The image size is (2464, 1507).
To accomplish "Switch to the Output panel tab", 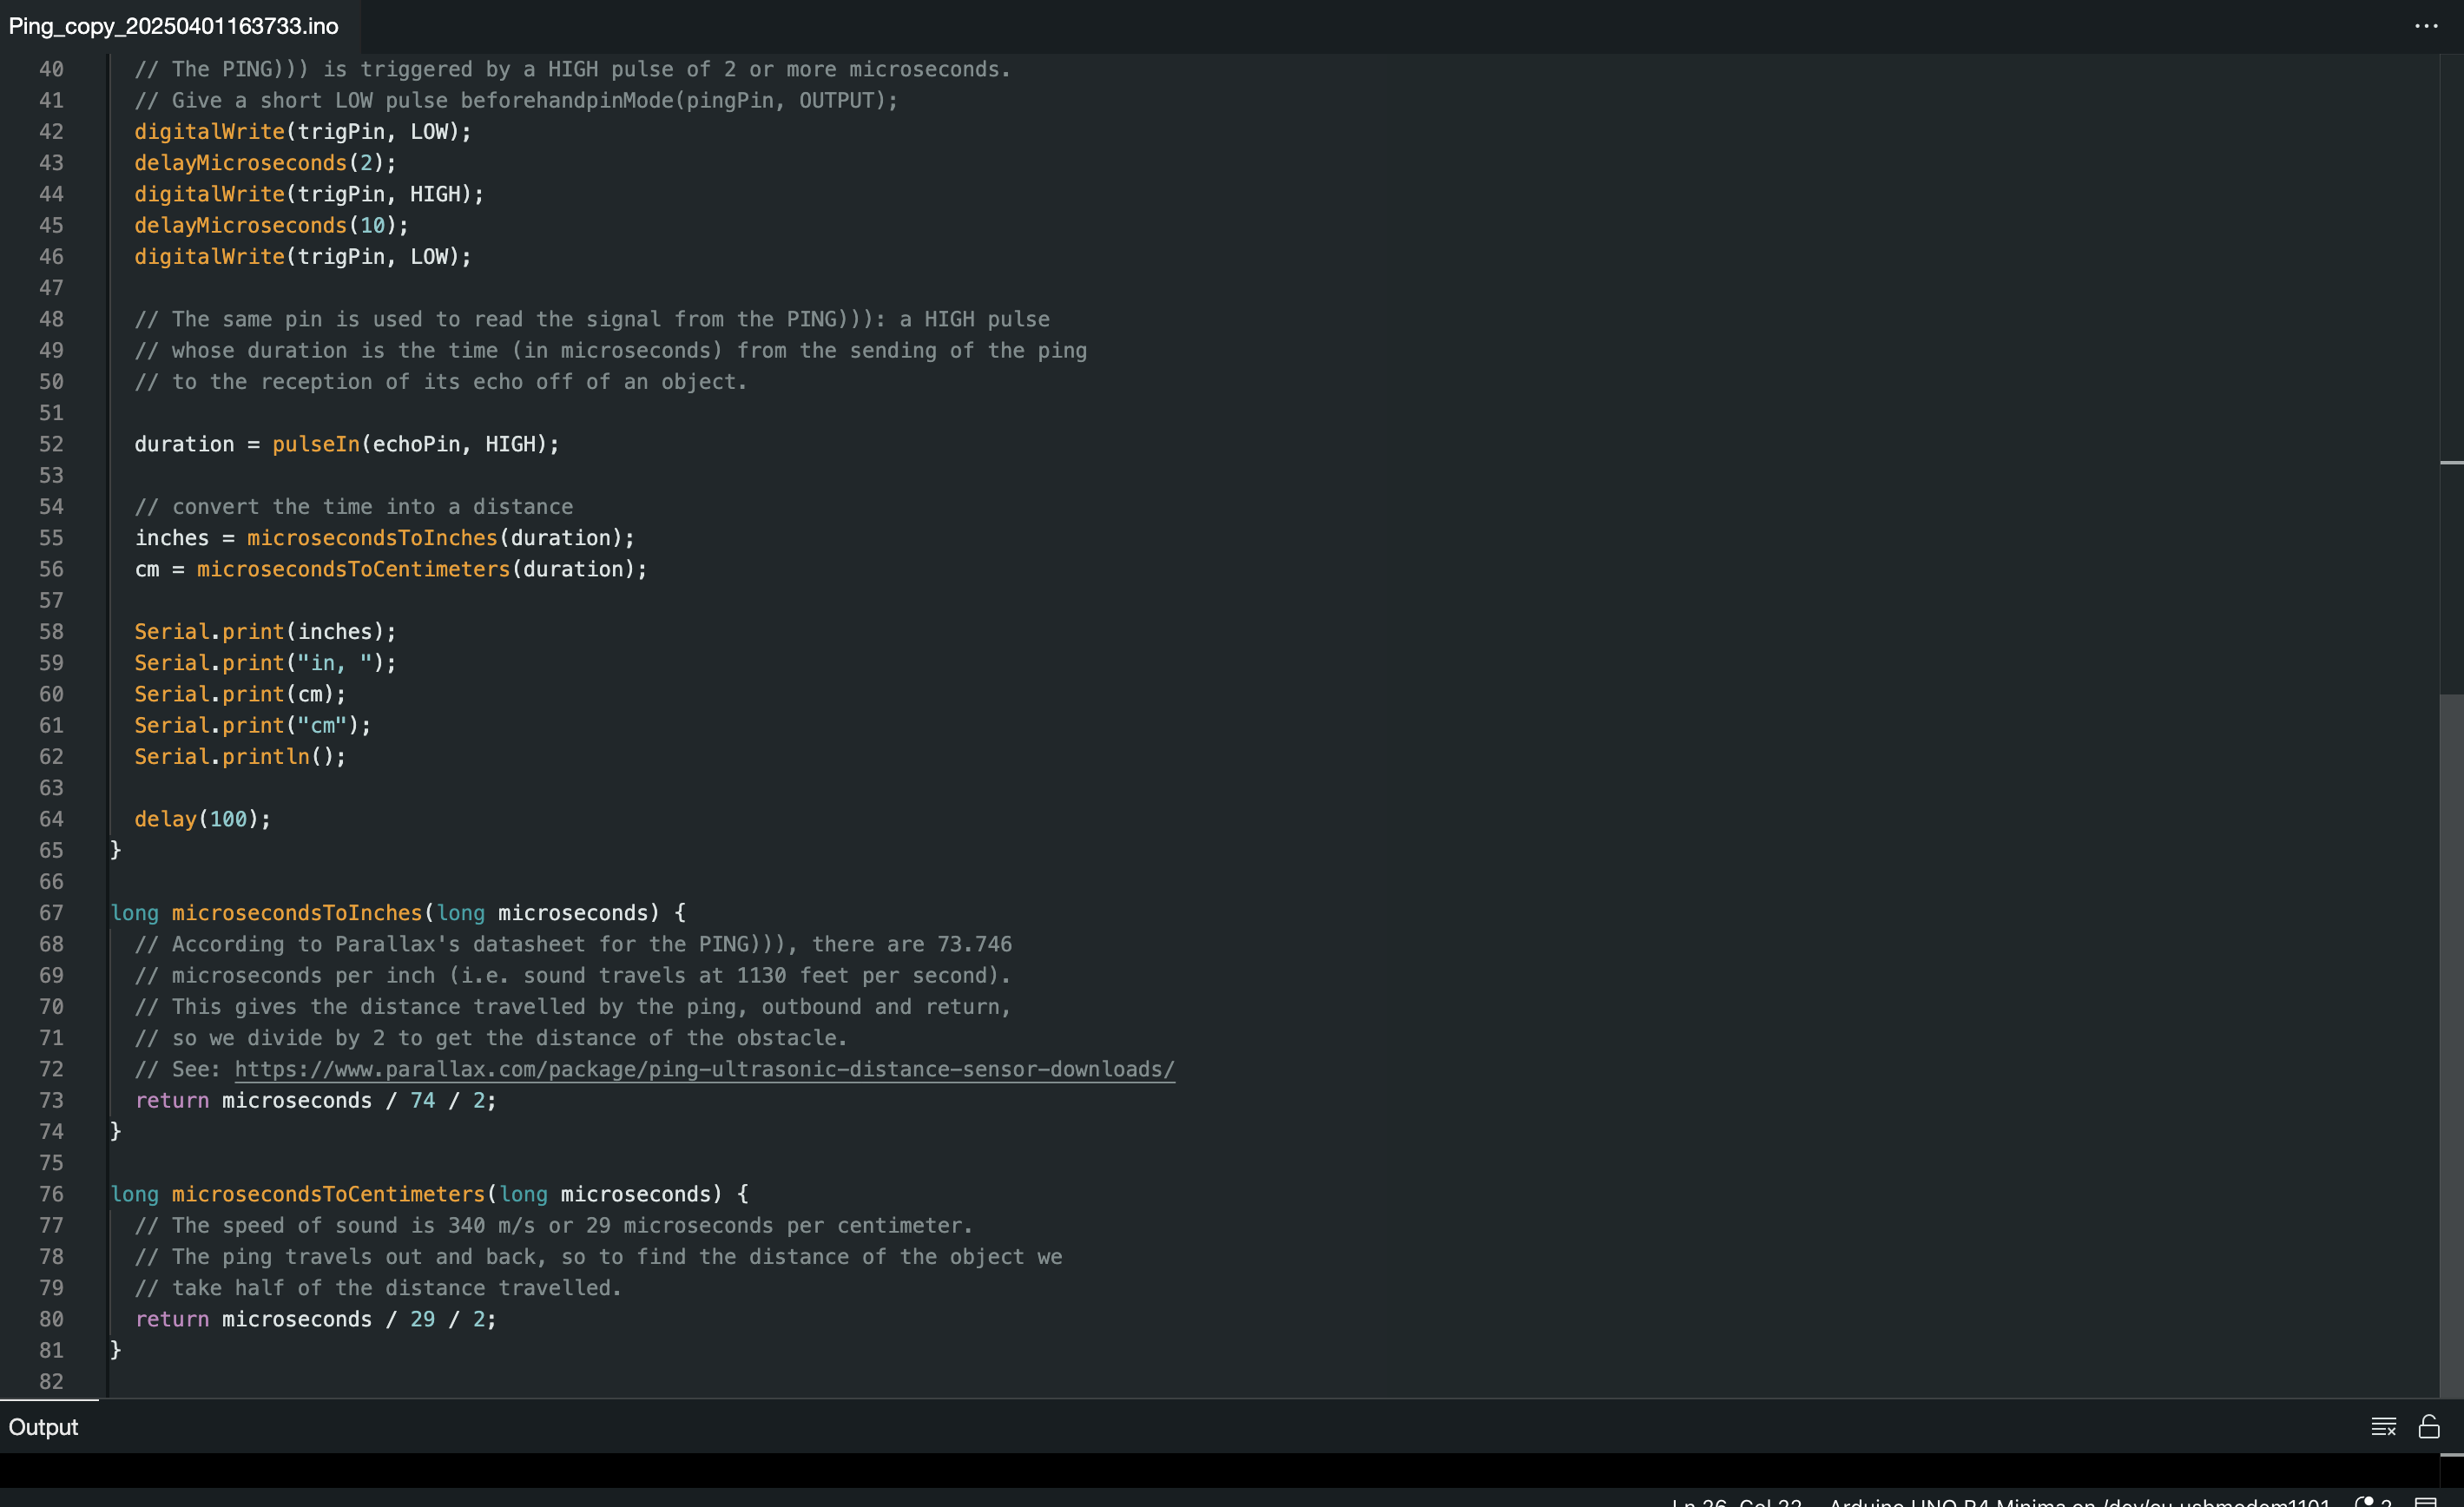I will pos(43,1427).
